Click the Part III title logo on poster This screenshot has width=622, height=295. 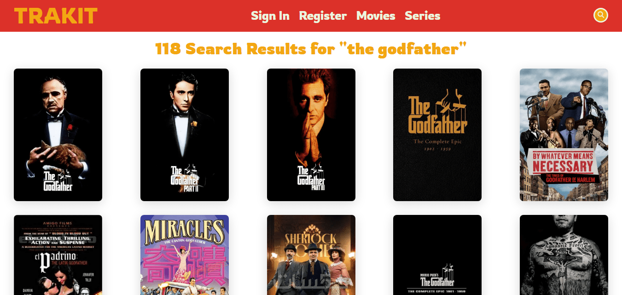point(311,178)
